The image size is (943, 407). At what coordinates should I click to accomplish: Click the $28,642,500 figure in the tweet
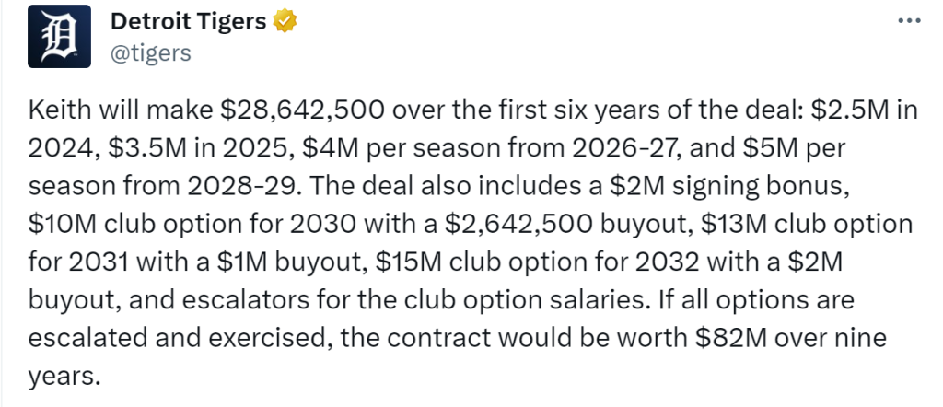tap(302, 112)
